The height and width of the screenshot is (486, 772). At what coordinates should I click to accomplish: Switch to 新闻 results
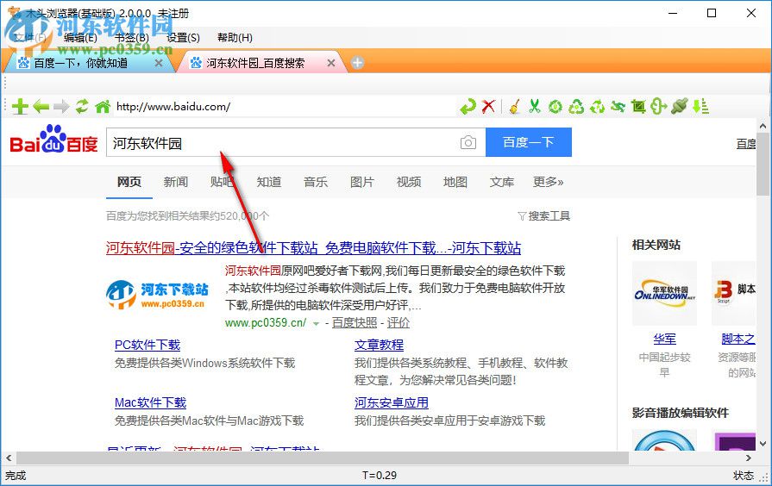point(176,182)
